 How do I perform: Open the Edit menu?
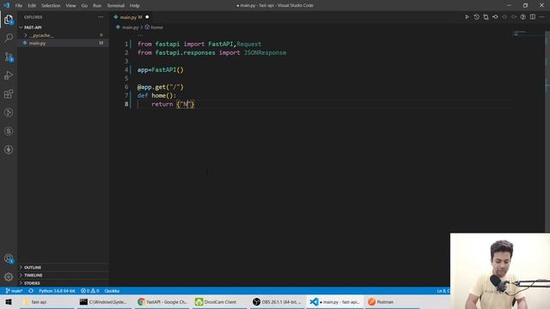[x=32, y=6]
